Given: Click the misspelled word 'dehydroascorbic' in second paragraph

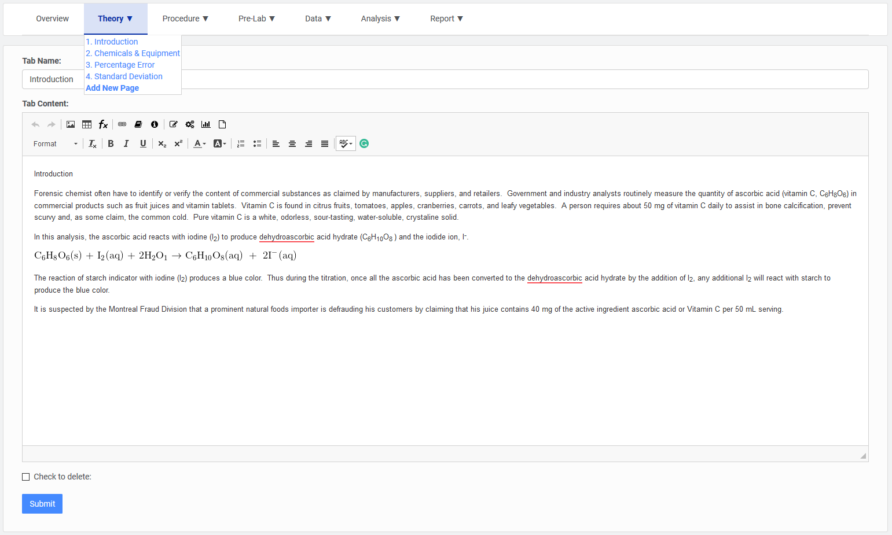Looking at the screenshot, I should tap(287, 237).
